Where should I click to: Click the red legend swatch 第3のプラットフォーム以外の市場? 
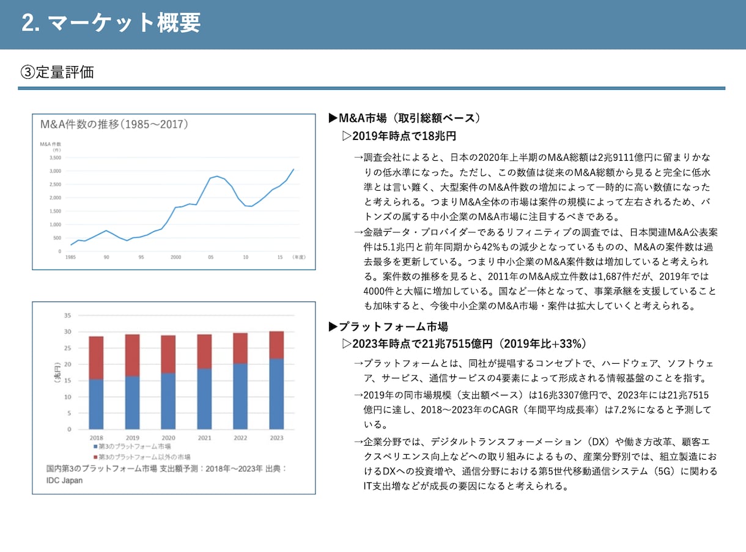[95, 457]
